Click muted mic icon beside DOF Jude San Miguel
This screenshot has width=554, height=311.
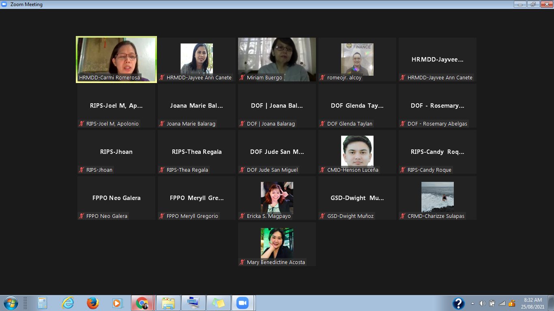pyautogui.click(x=242, y=170)
